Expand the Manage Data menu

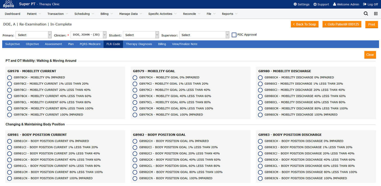[131, 14]
